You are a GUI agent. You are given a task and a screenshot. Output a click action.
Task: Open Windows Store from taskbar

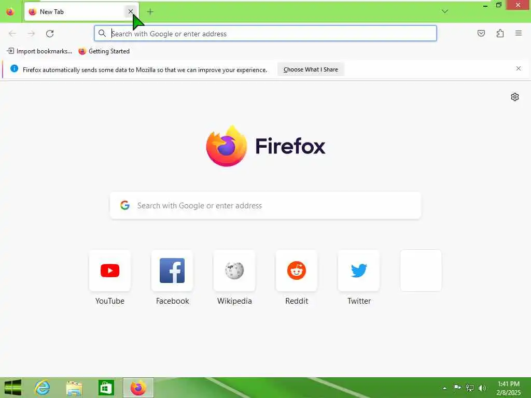(106, 388)
